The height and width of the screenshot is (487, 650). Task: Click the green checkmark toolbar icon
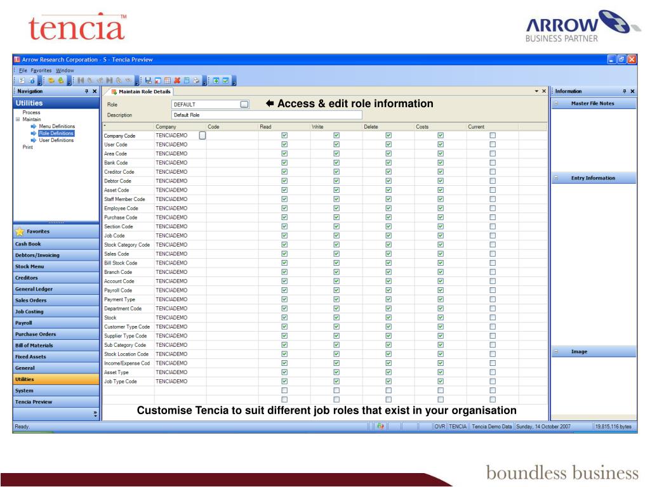[x=226, y=81]
